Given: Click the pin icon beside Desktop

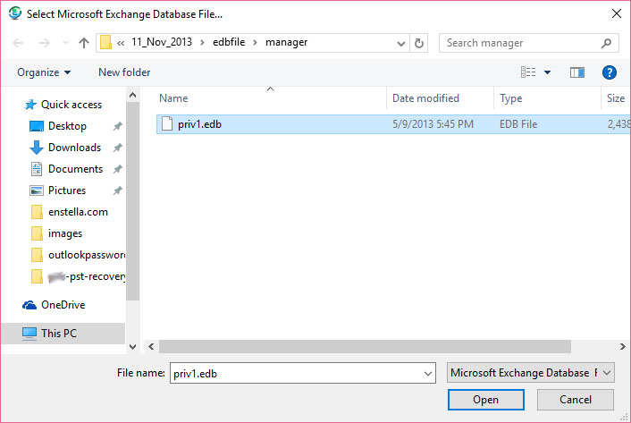Looking at the screenshot, I should pos(117,126).
